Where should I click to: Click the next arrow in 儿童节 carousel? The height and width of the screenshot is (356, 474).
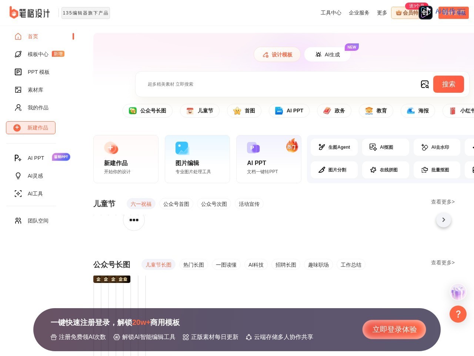tap(444, 220)
